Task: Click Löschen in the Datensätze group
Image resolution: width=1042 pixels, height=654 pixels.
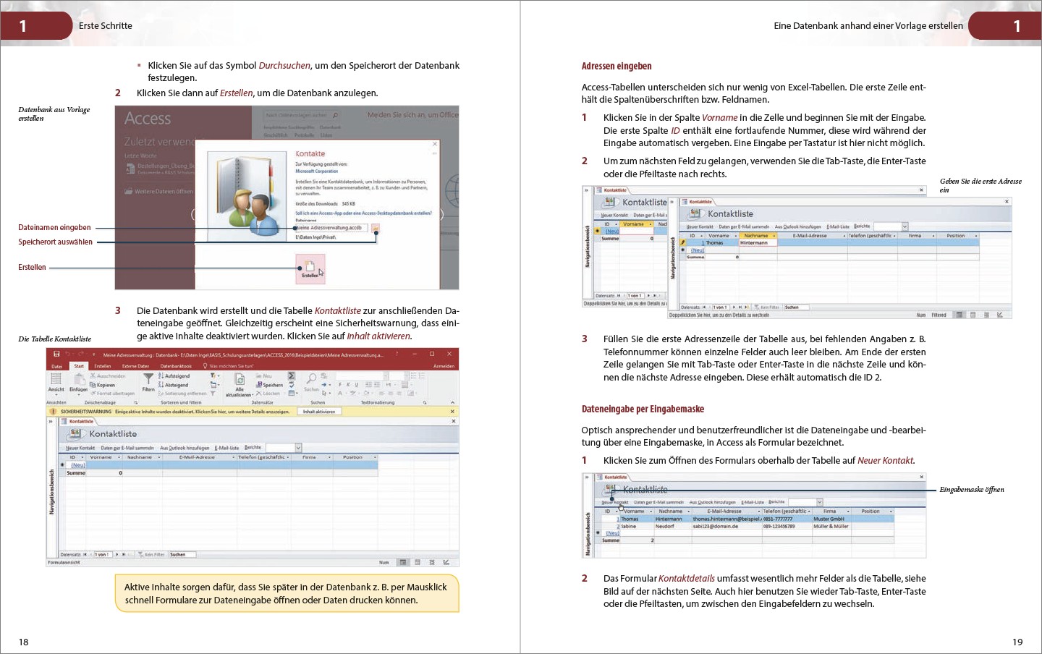Action: pyautogui.click(x=267, y=394)
